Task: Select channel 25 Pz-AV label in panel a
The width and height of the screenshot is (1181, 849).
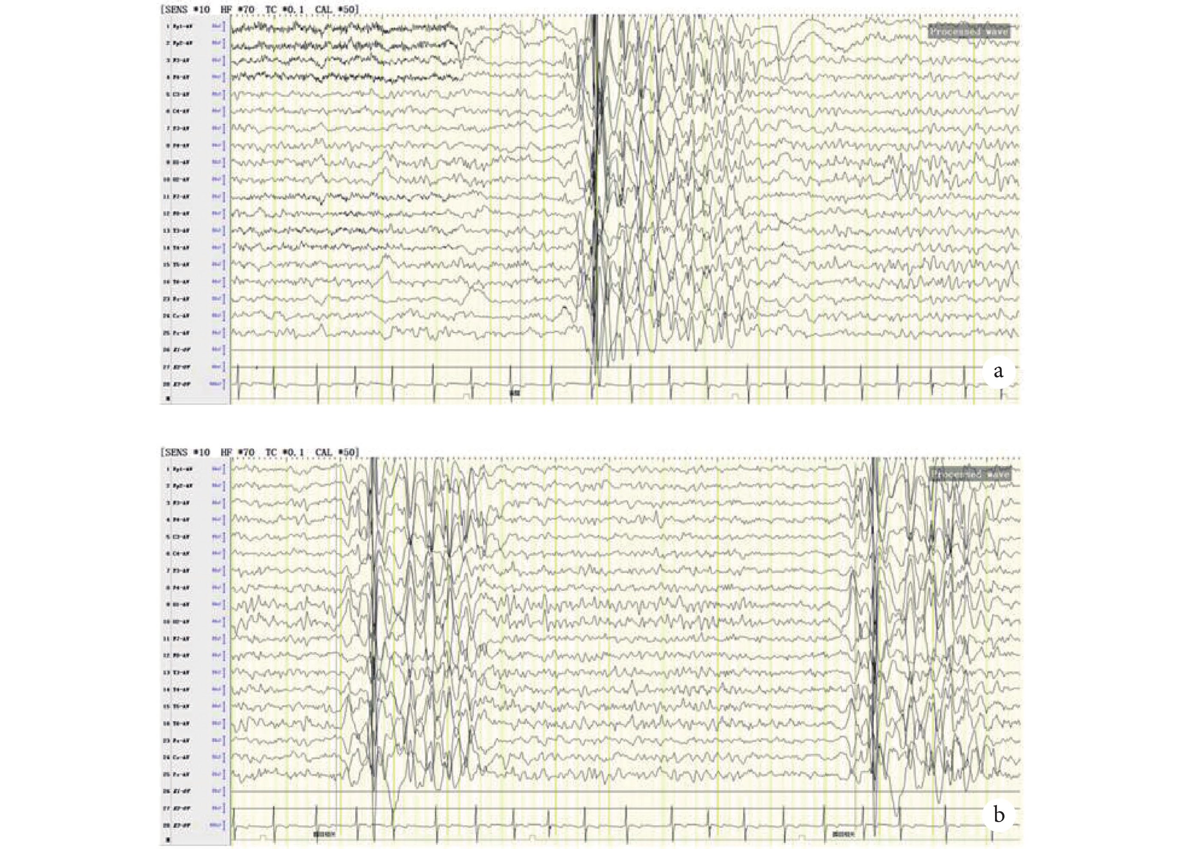Action: pyautogui.click(x=177, y=332)
